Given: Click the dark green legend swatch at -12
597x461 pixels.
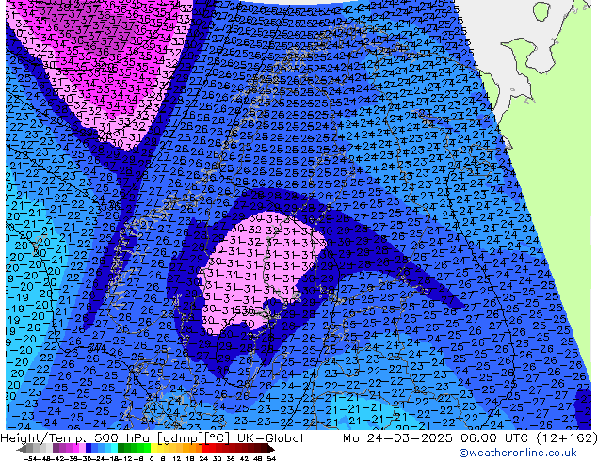Looking at the screenshot, I should pos(121,449).
